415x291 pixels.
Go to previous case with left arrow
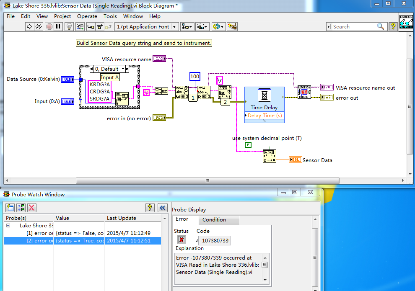pyautogui.click(x=91, y=69)
